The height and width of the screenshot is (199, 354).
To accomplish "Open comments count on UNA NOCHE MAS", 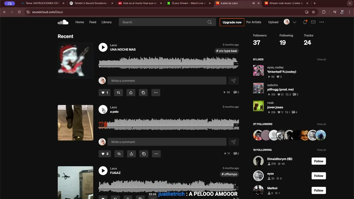I will coord(236,92).
